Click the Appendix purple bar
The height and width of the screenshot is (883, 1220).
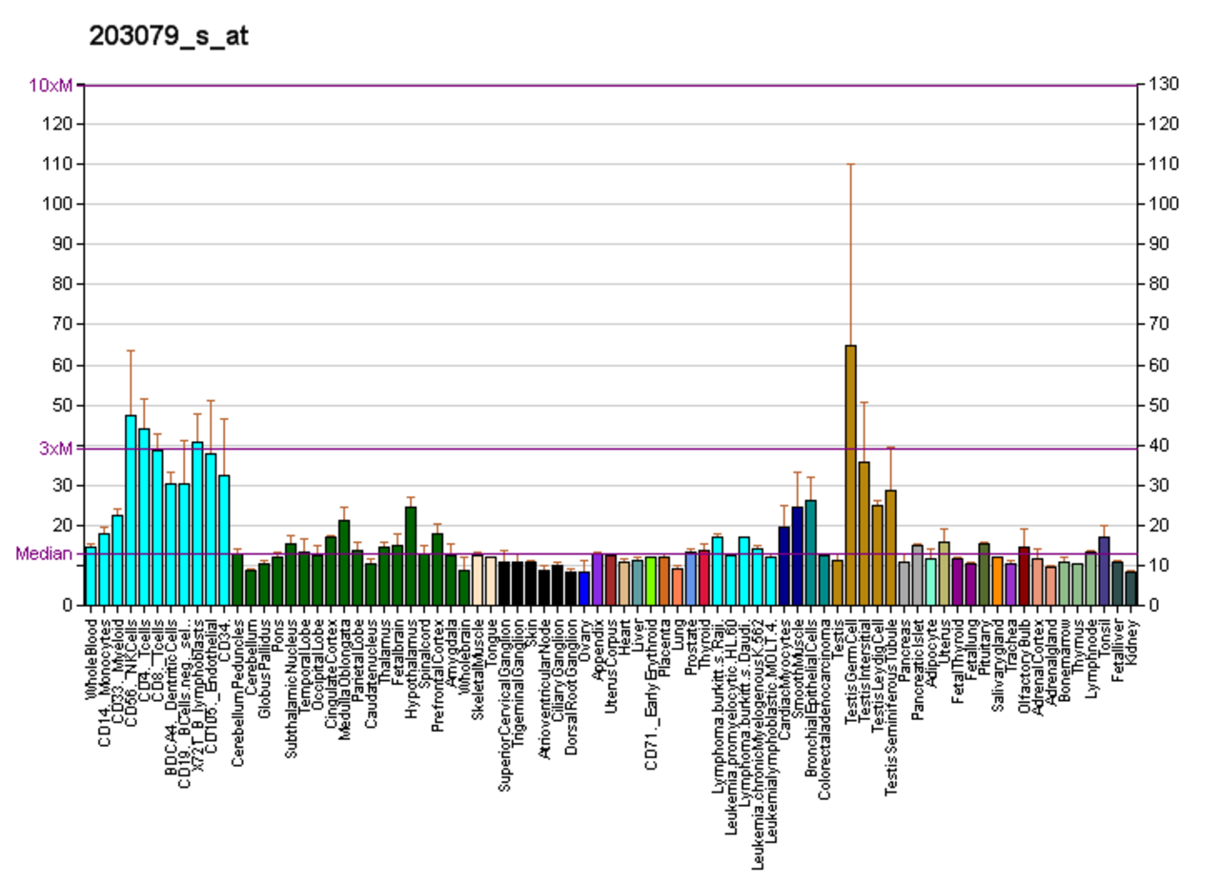598,579
